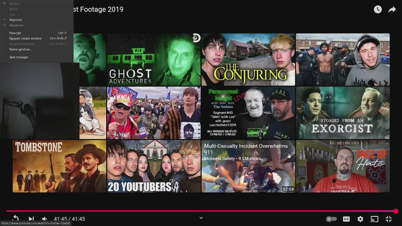Image resolution: width=402 pixels, height=226 pixels.
Task: Click the 41:45 / 41:45 time display
Action: pyautogui.click(x=69, y=219)
